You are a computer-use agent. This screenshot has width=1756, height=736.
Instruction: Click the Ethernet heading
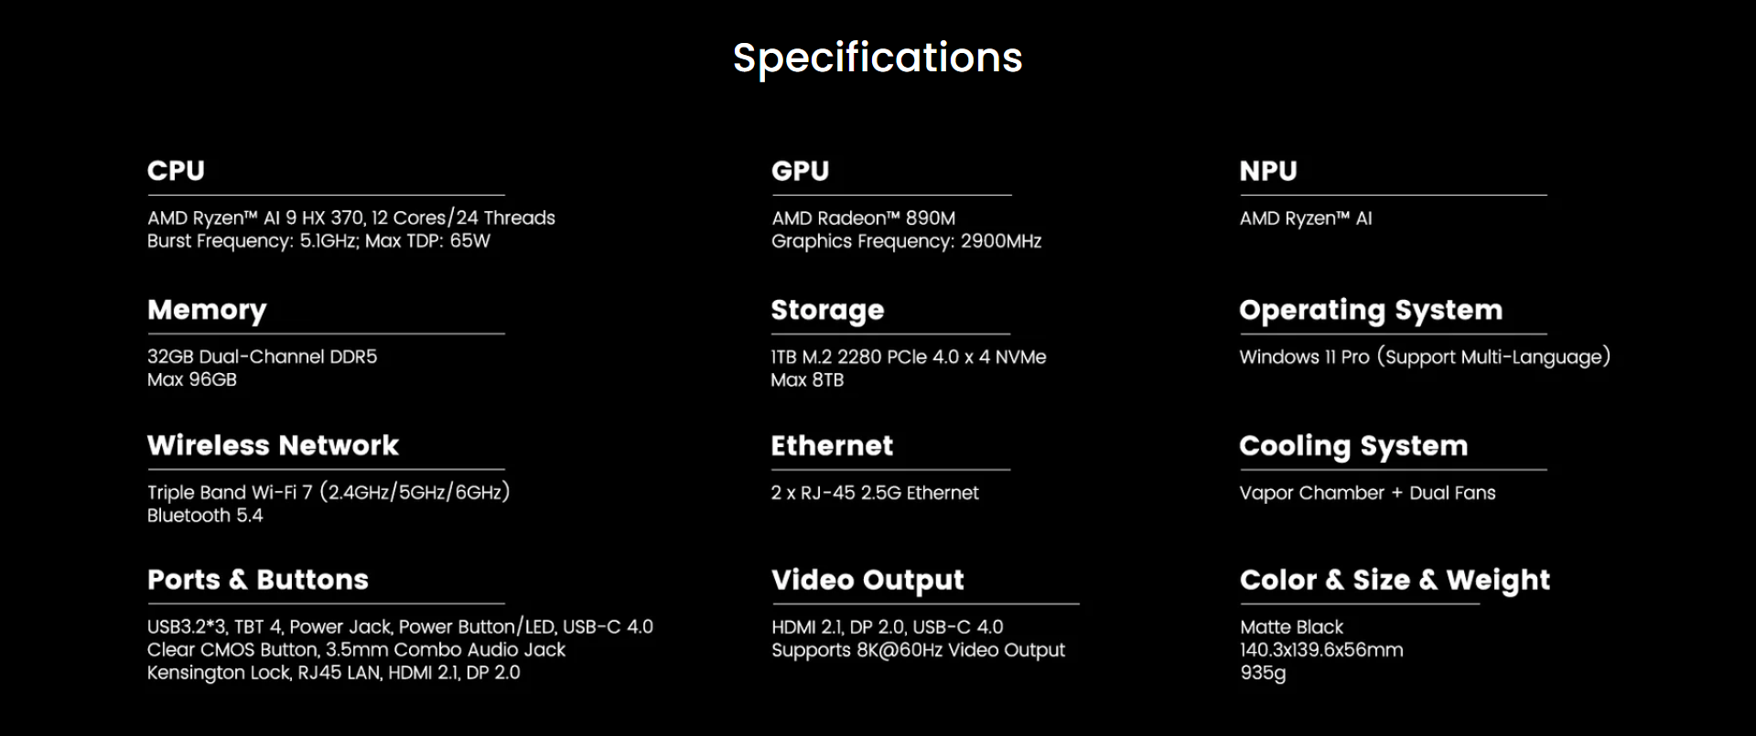832,445
